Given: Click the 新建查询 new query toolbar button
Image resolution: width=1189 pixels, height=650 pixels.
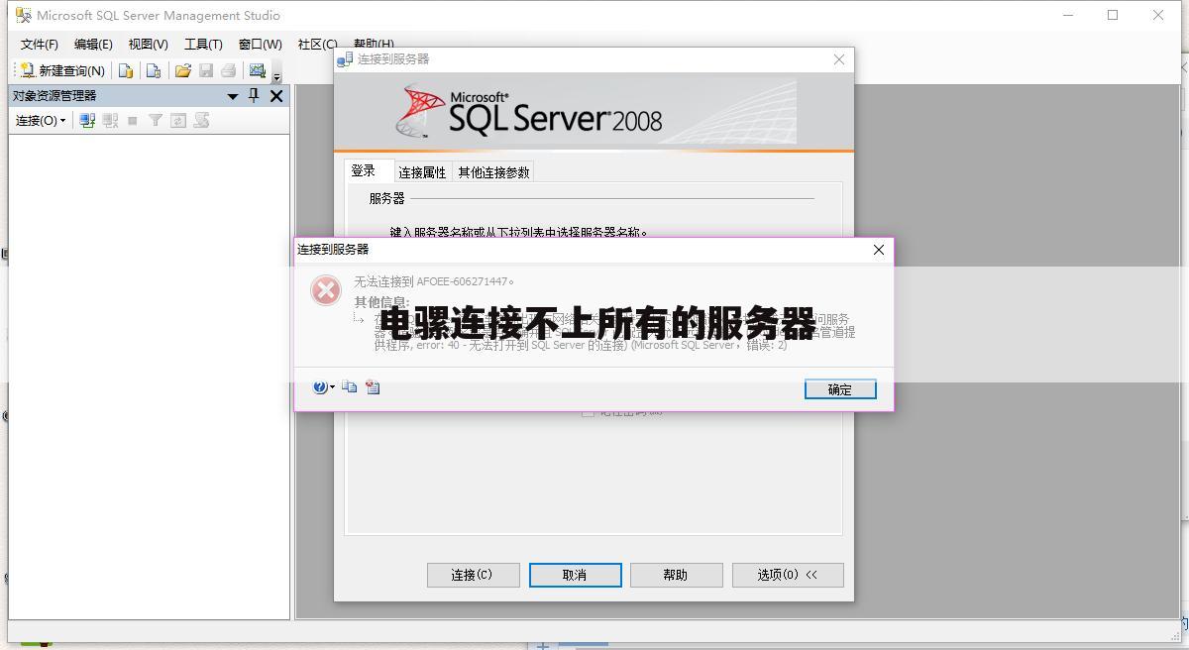Looking at the screenshot, I should (x=62, y=70).
